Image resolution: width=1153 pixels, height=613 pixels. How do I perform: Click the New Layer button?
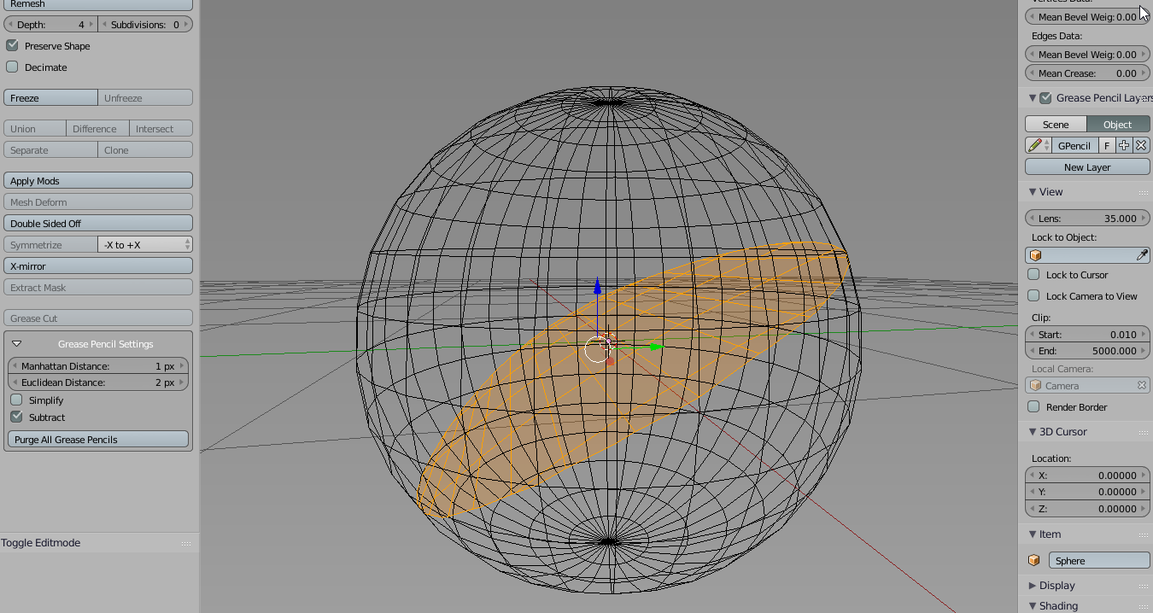(x=1087, y=167)
